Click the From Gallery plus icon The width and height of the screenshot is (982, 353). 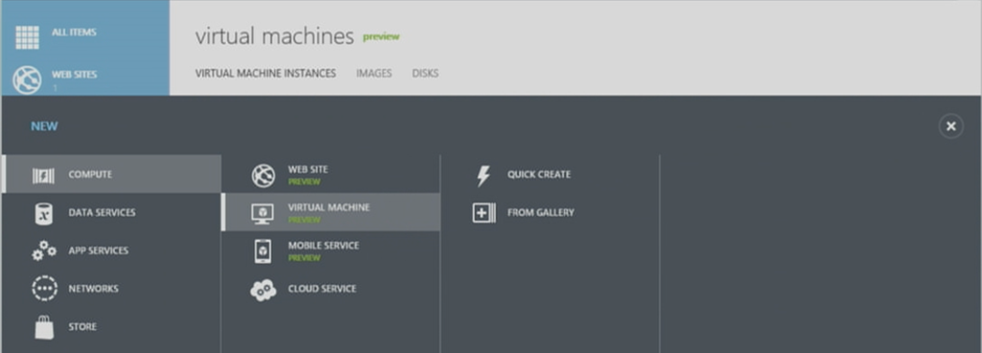click(483, 213)
